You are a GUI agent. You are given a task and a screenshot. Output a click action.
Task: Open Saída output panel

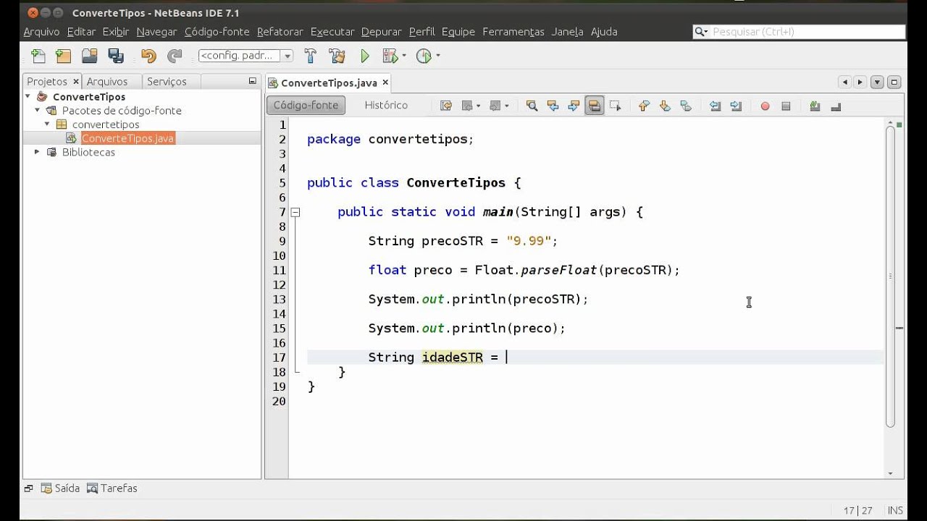(x=61, y=488)
